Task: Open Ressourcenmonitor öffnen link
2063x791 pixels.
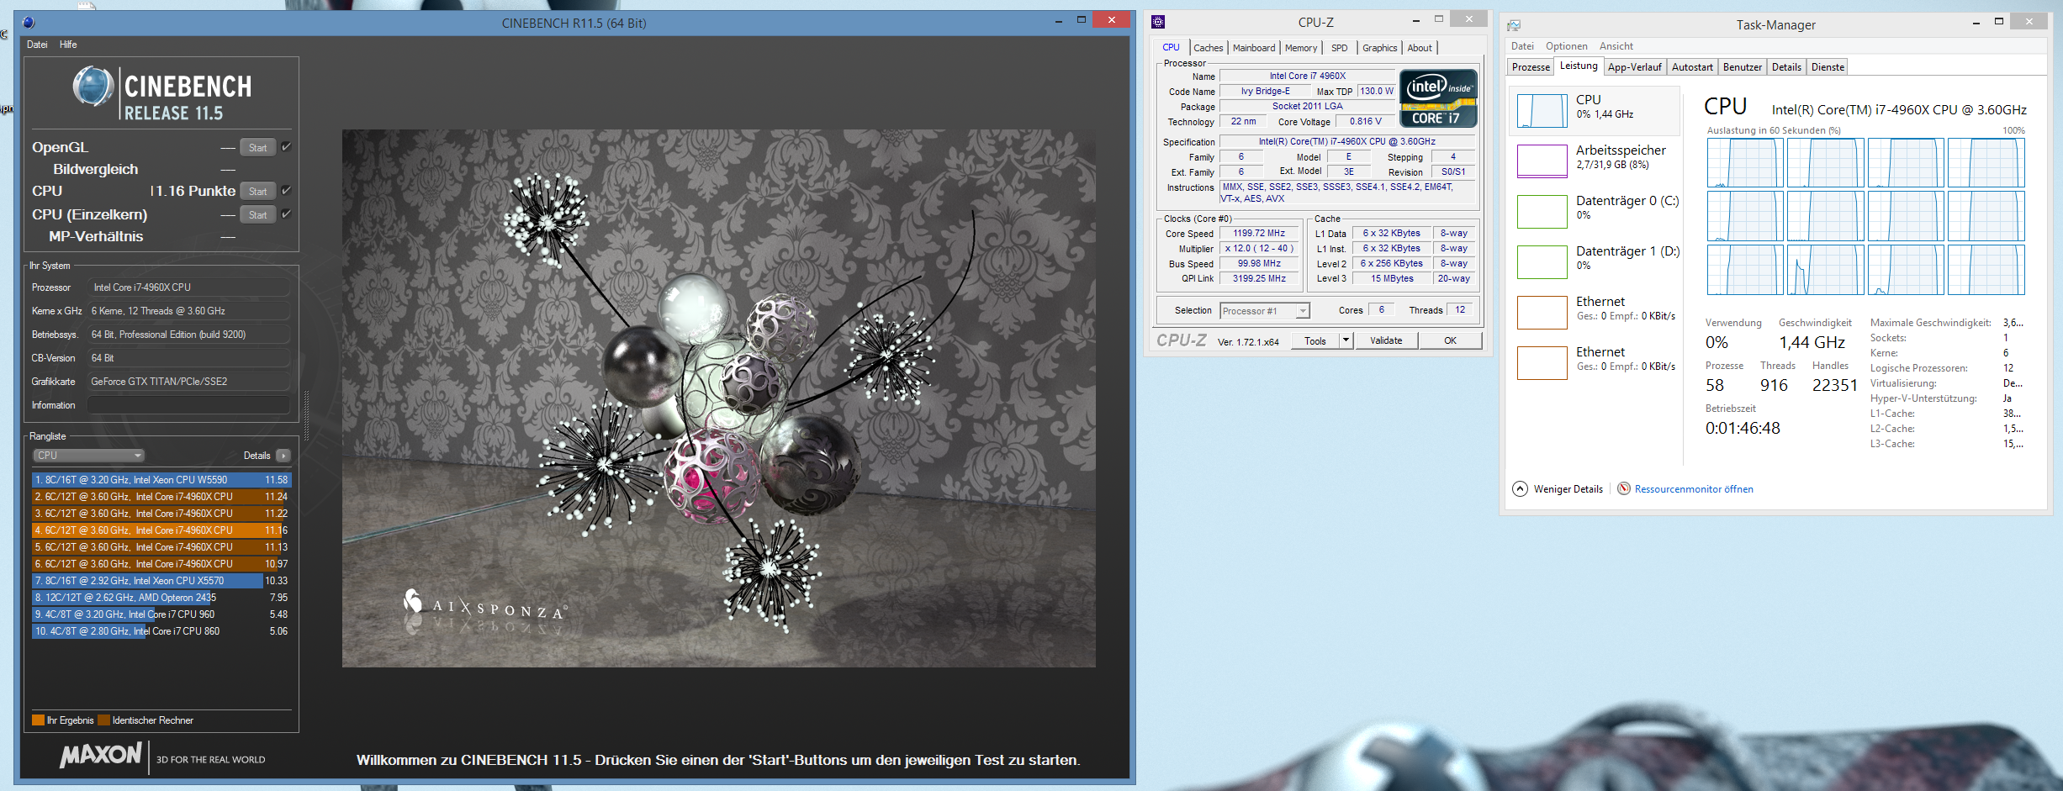Action: [1694, 489]
